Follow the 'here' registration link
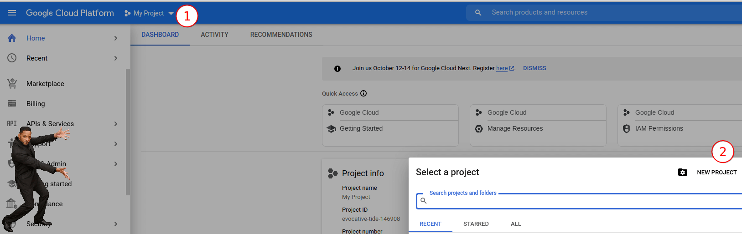 pyautogui.click(x=502, y=68)
